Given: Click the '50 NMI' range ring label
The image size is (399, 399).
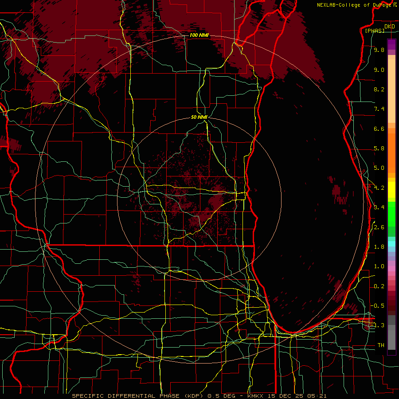Looking at the screenshot, I should [x=199, y=117].
